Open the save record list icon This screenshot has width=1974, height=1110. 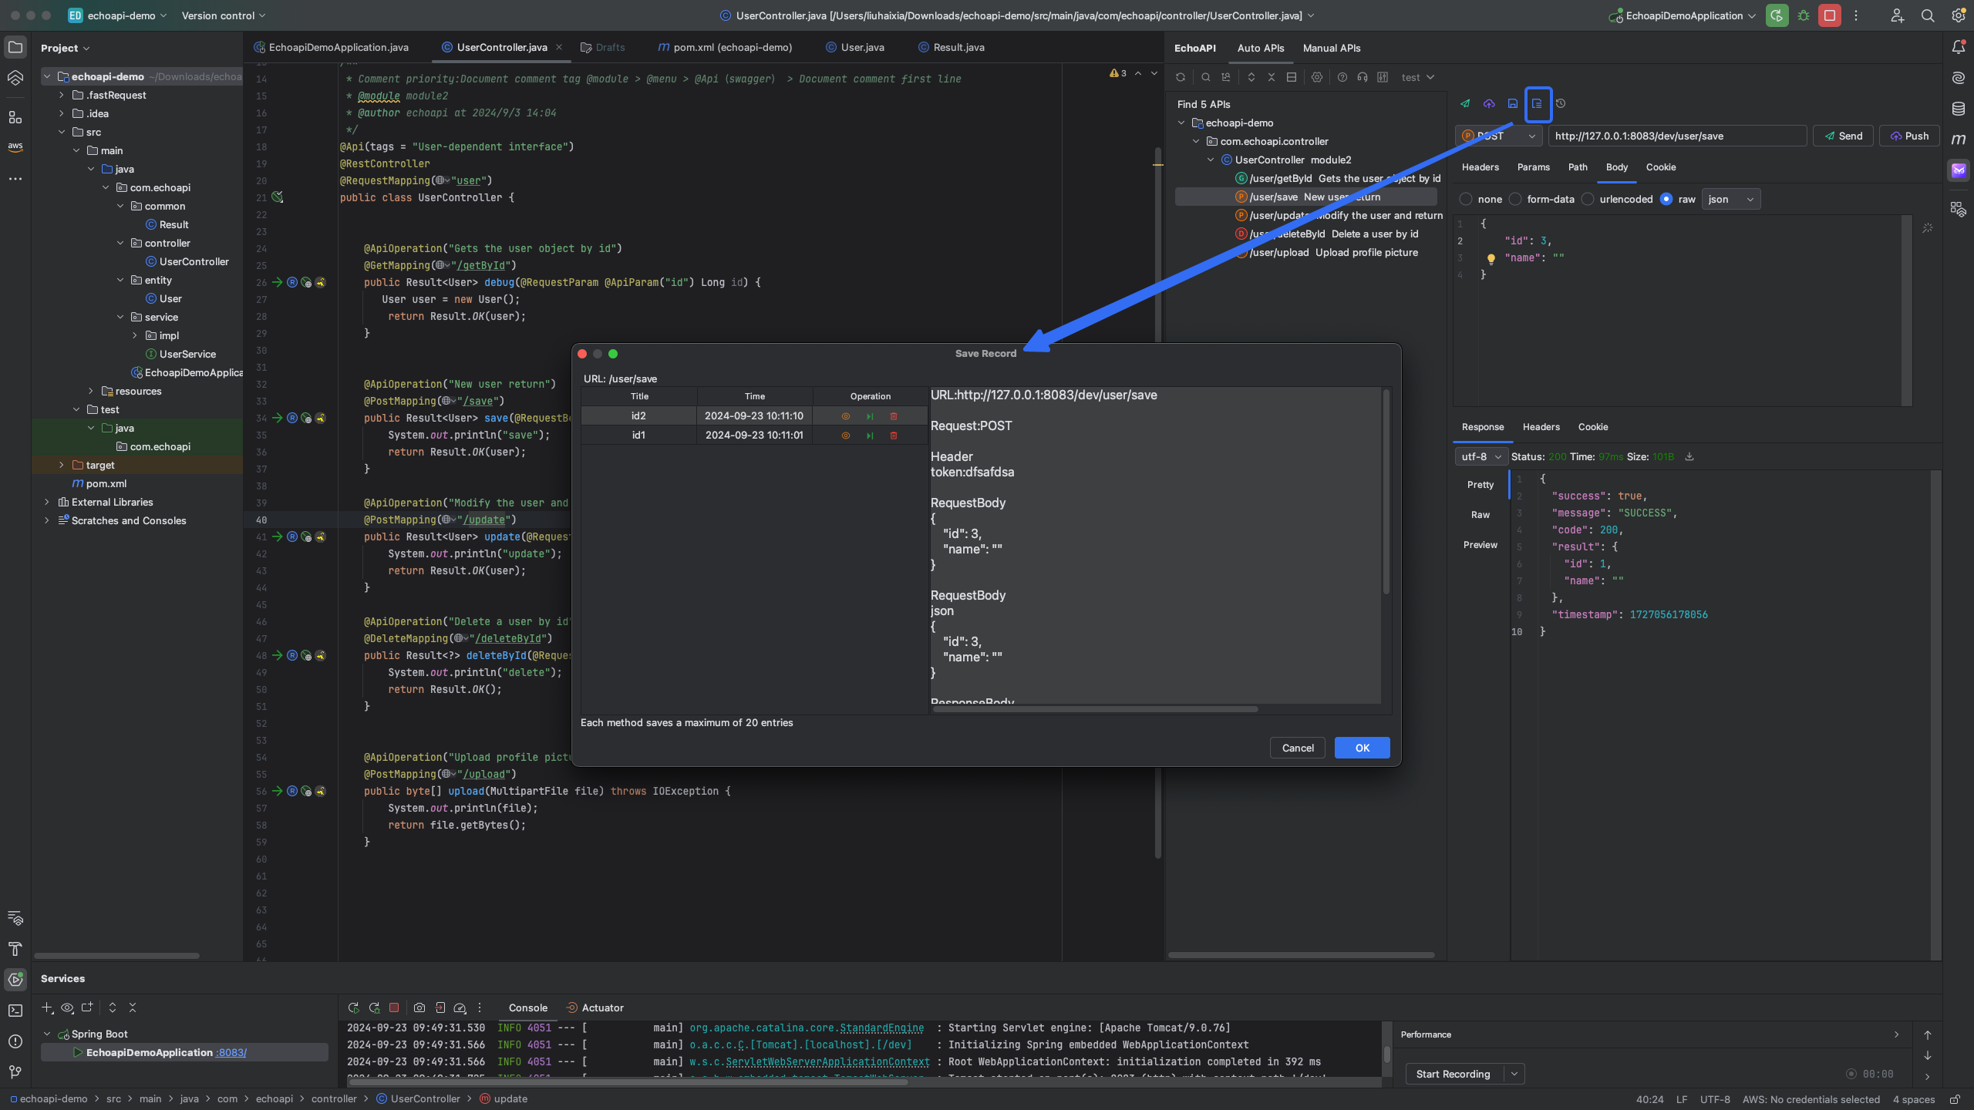pyautogui.click(x=1537, y=103)
